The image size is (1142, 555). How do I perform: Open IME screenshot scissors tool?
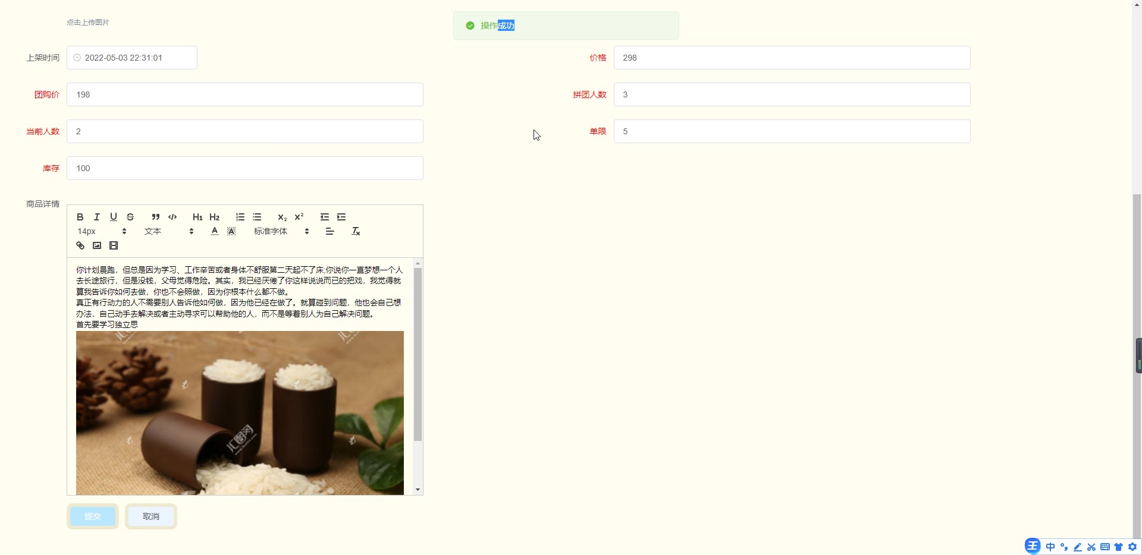point(1091,547)
